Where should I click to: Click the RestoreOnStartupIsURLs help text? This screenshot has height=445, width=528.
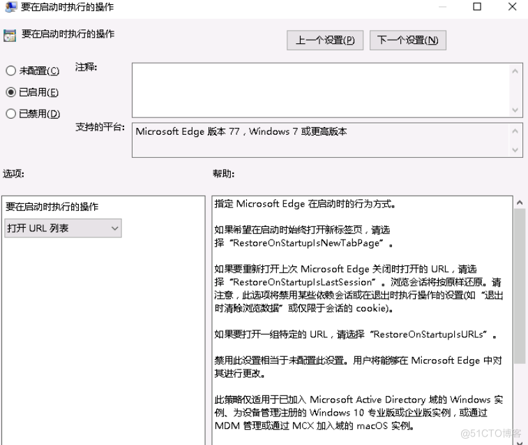(428, 335)
